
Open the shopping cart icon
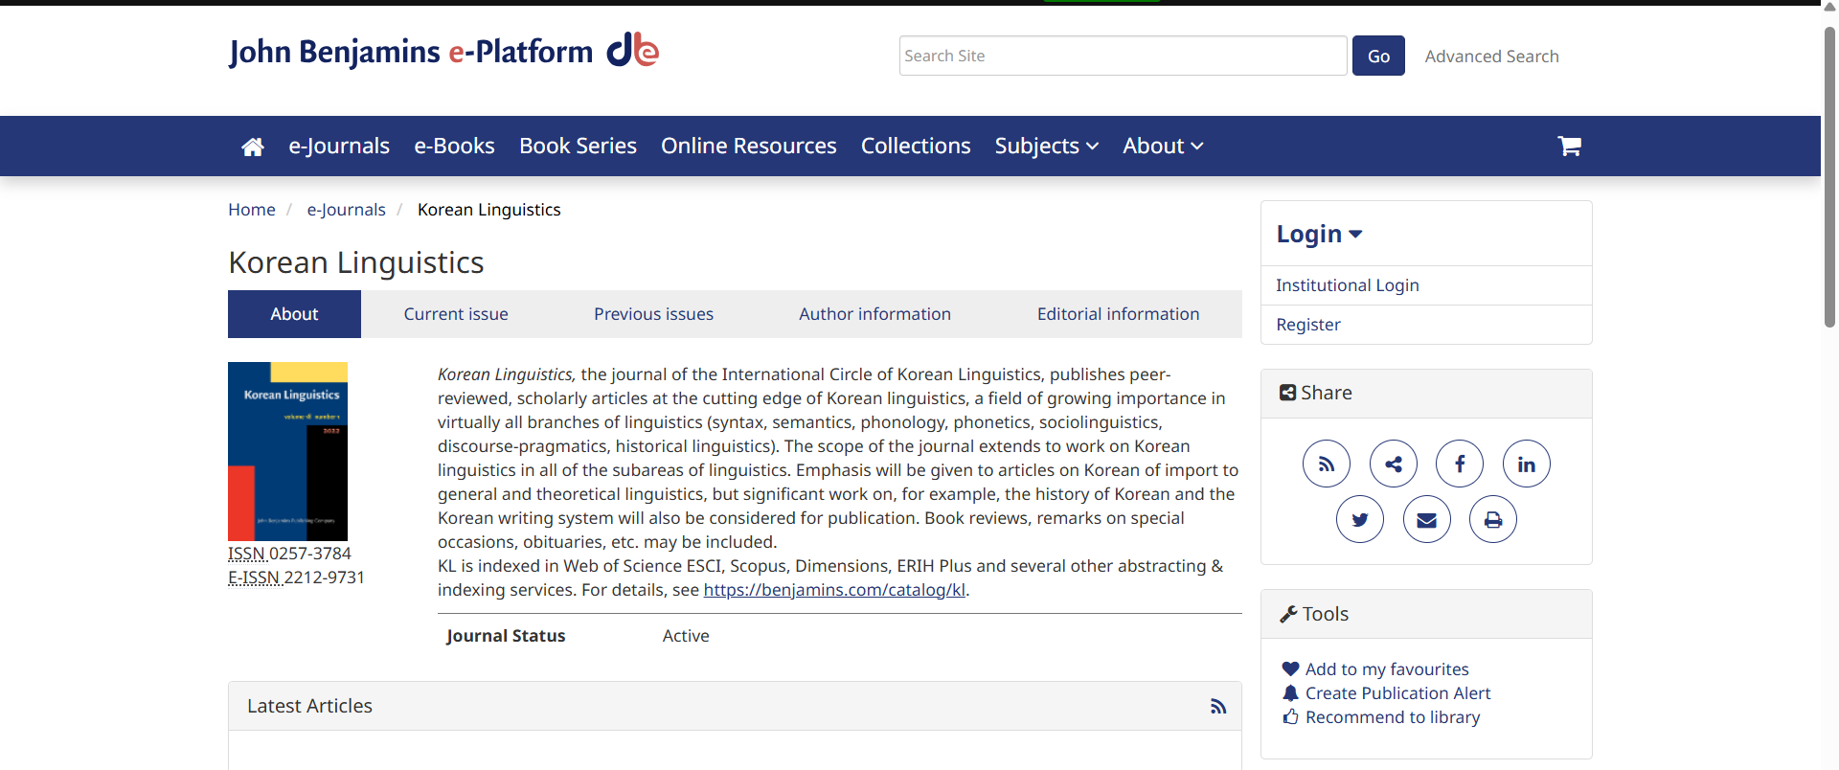pyautogui.click(x=1569, y=146)
